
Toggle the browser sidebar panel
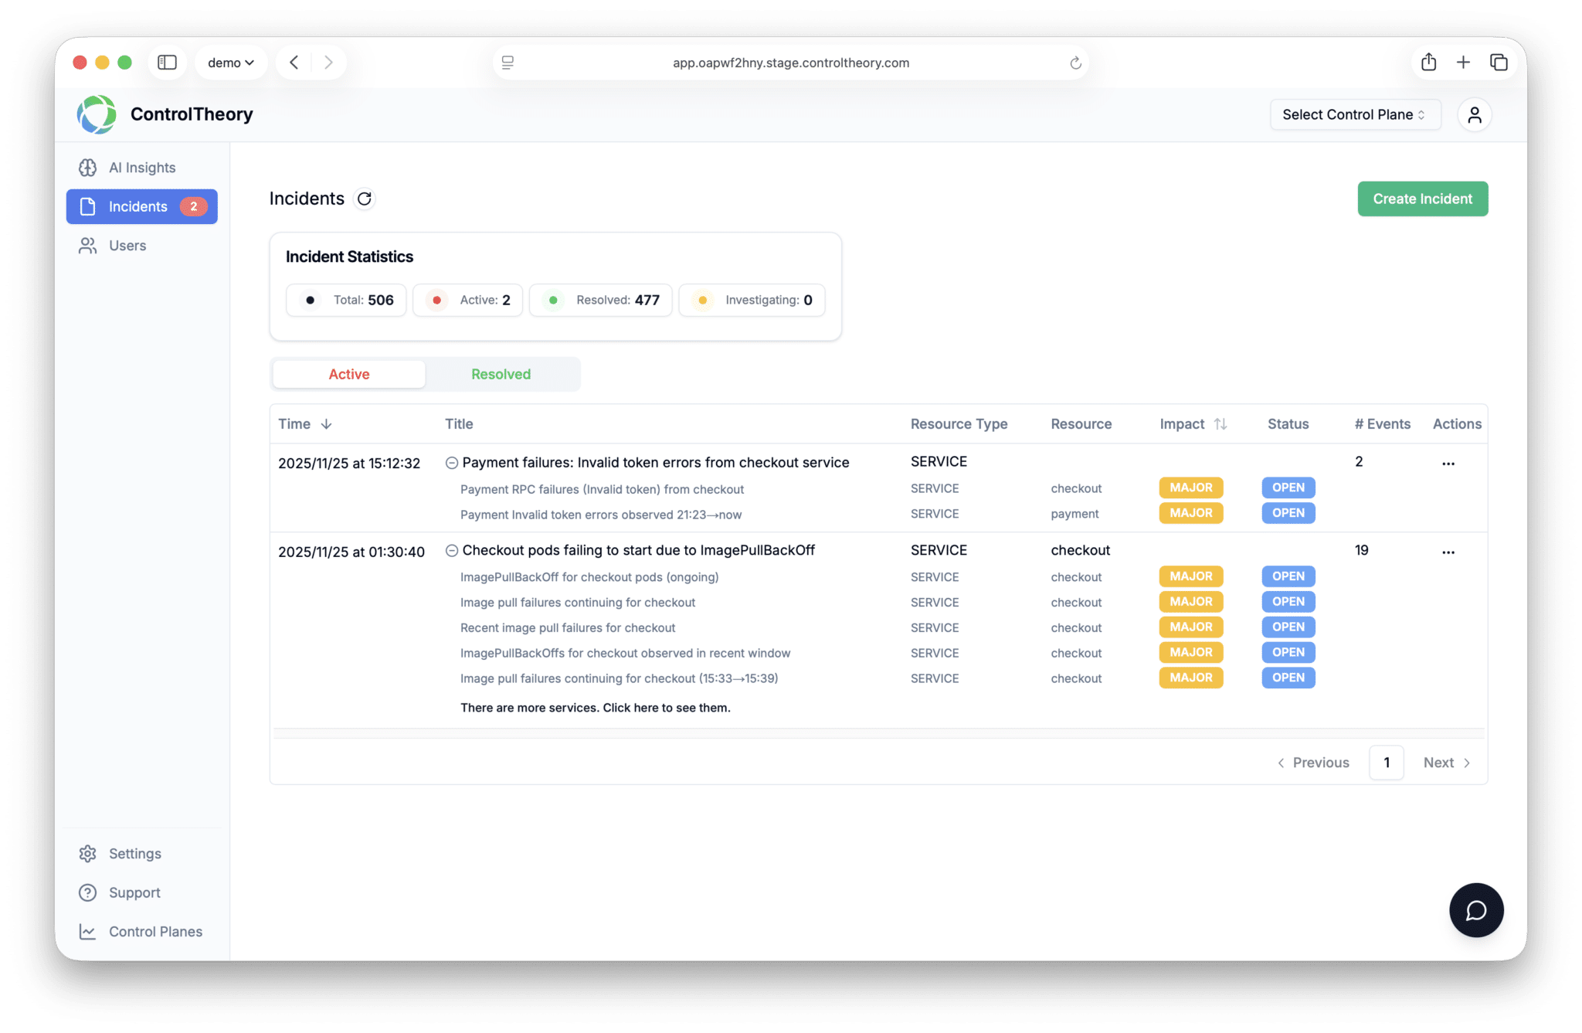click(167, 63)
